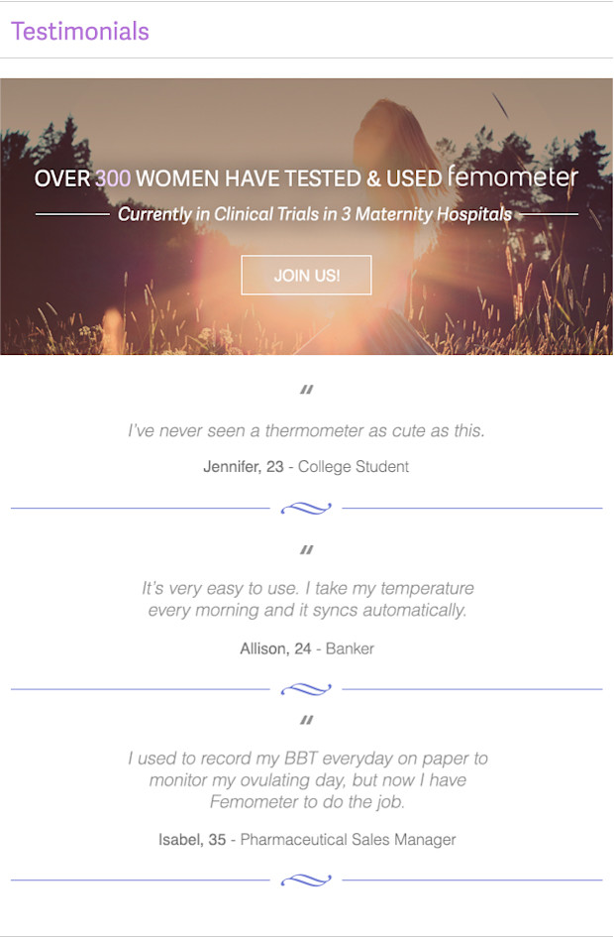This screenshot has width=614, height=937.
Task: Click the Clinical Trials subtitle in banner
Action: point(315,214)
